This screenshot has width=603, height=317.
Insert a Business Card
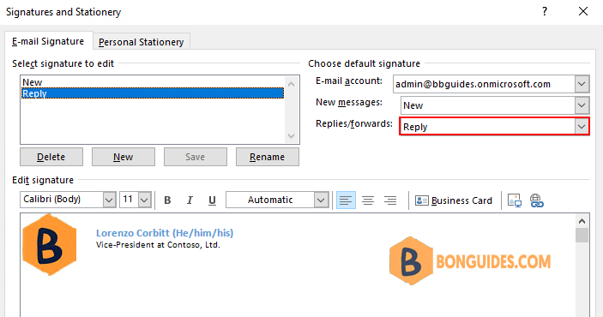454,200
